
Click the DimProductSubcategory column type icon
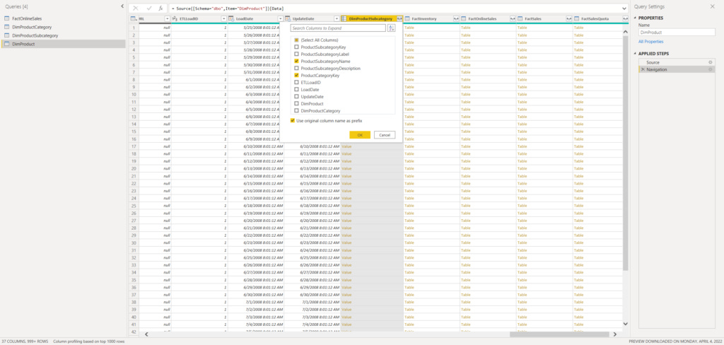click(344, 18)
